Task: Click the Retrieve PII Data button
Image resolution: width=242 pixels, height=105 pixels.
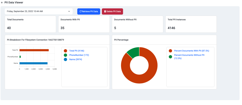Action: pyautogui.click(x=89, y=12)
